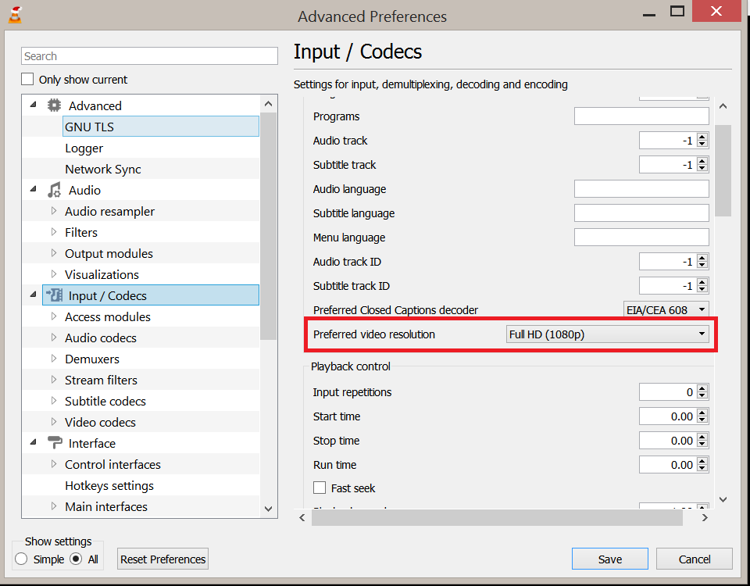Viewport: 750px width, 586px height.
Task: Click horizontal scrollbar right arrow
Action: tap(705, 517)
